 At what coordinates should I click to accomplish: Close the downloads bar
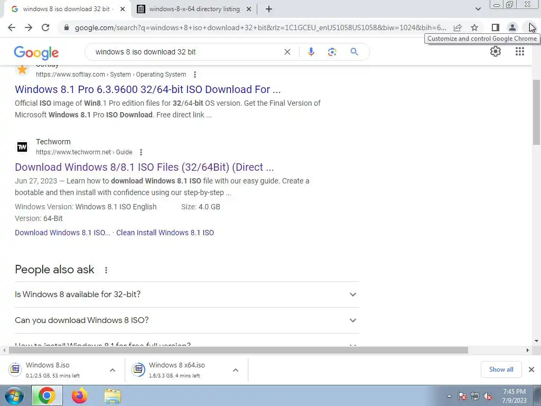coord(531,370)
